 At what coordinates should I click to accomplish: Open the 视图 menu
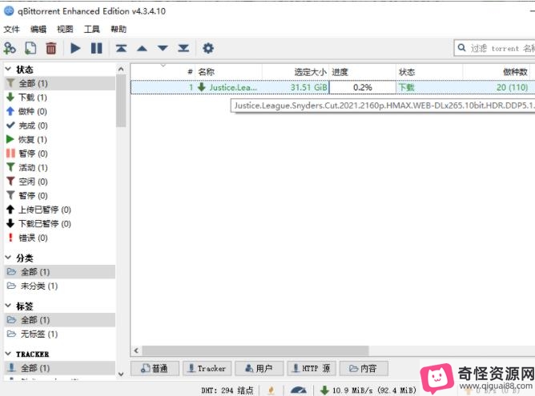pyautogui.click(x=65, y=30)
